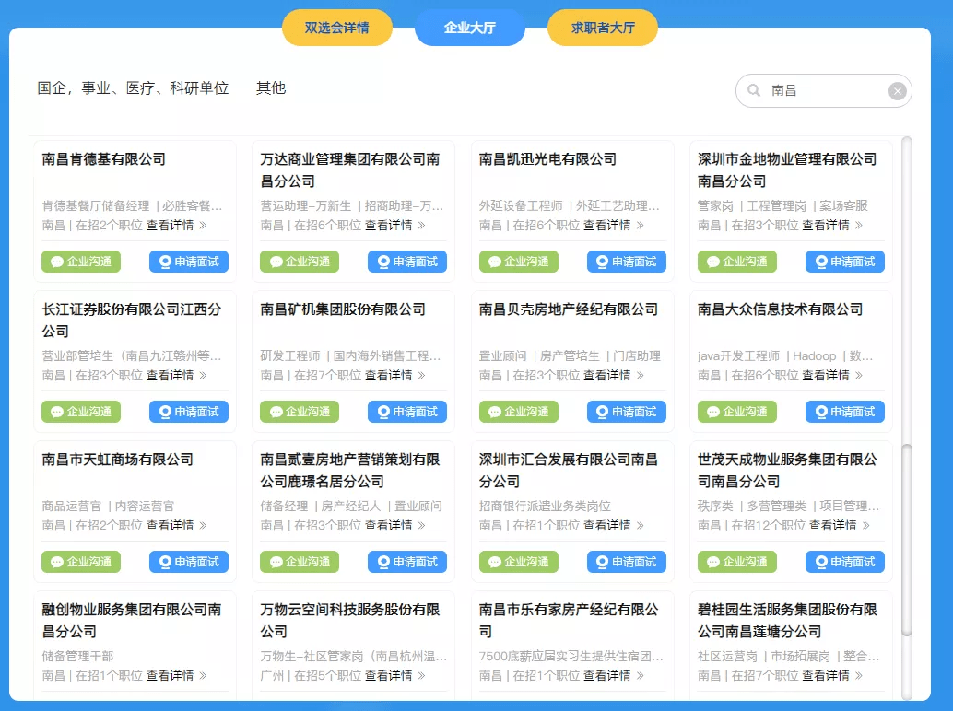The height and width of the screenshot is (711, 953).
Task: Click 企业沟通 for 长江证券江西分公司
Action: (x=81, y=412)
